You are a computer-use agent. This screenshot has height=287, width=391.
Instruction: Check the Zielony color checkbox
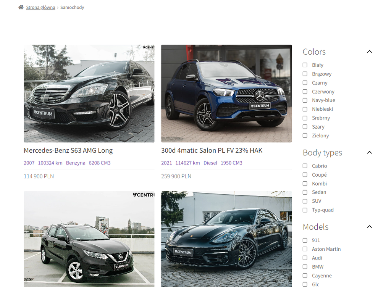pyautogui.click(x=305, y=135)
